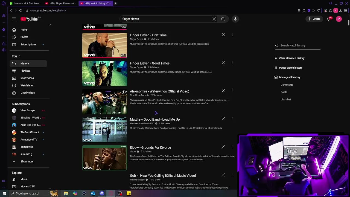Click Clear all watch history
This screenshot has width=350, height=197.
click(290, 58)
